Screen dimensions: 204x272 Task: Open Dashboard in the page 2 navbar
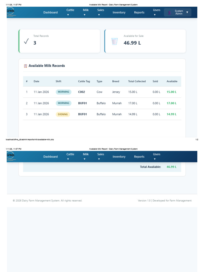pos(50,157)
